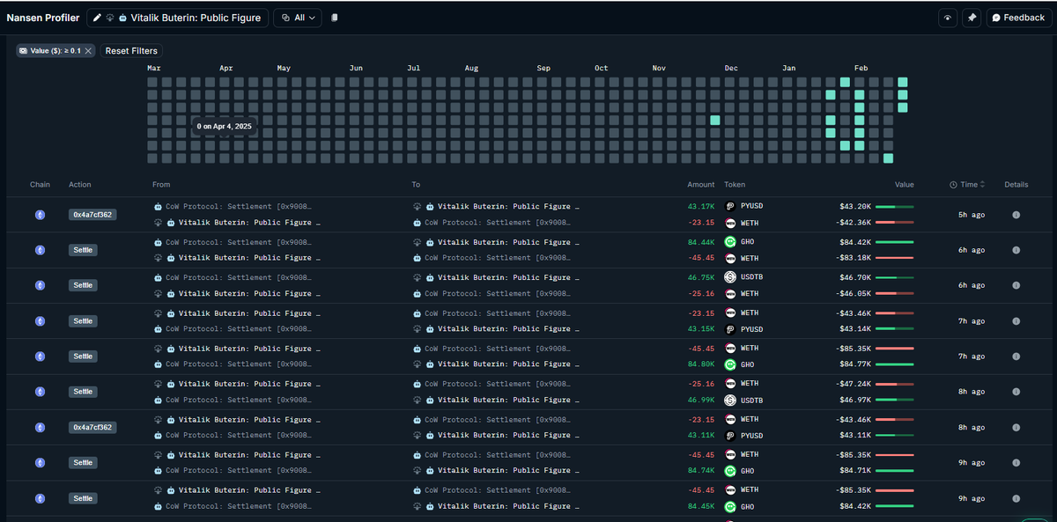Click the Vitalik Buterin wallet icon in header

pyautogui.click(x=123, y=17)
